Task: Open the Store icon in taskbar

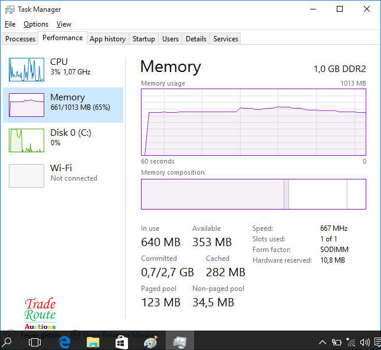Action: pos(121,341)
